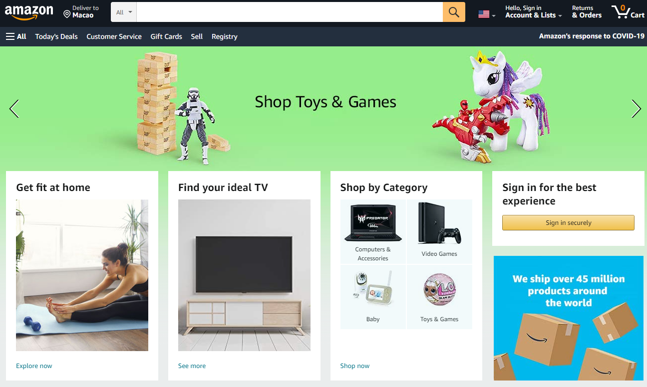Follow the Explore now link

point(34,366)
